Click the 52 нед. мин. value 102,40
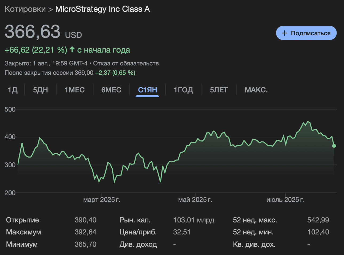Screen dimensions: 344x255 (318, 232)
